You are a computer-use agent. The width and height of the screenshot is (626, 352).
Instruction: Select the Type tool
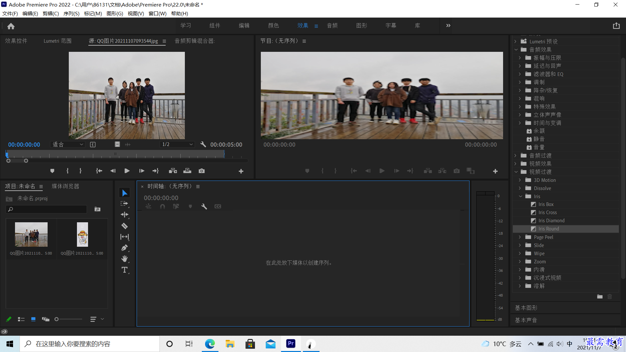(125, 270)
